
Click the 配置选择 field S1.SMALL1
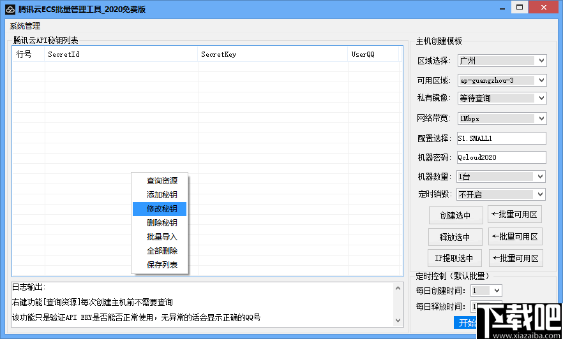click(501, 138)
